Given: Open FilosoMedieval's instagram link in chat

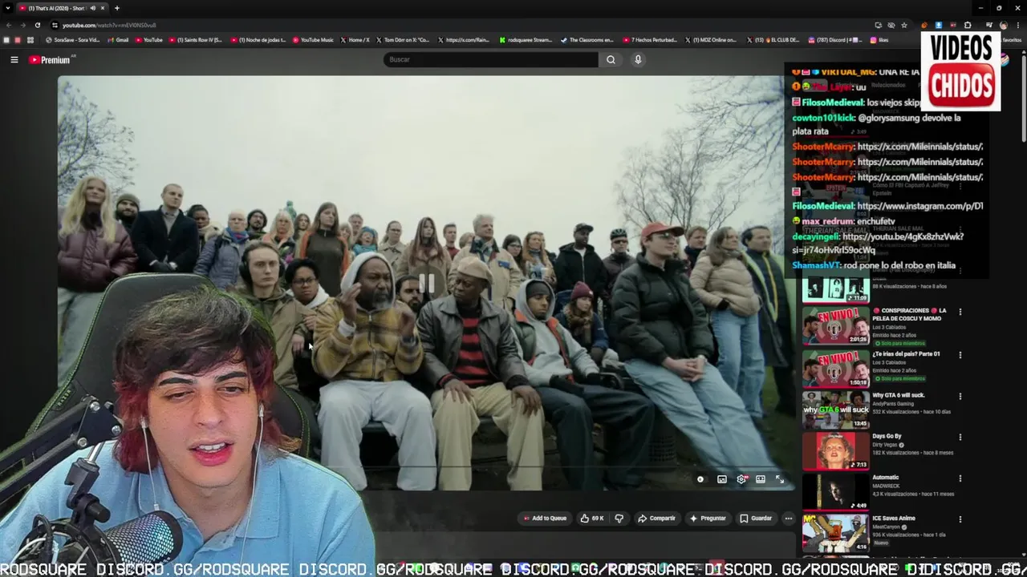Looking at the screenshot, I should (919, 206).
